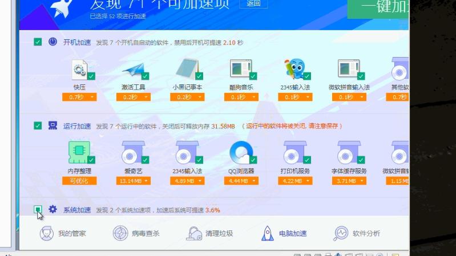Click the 小黑记事本 notepad icon
456x256 pixels.
pos(187,69)
